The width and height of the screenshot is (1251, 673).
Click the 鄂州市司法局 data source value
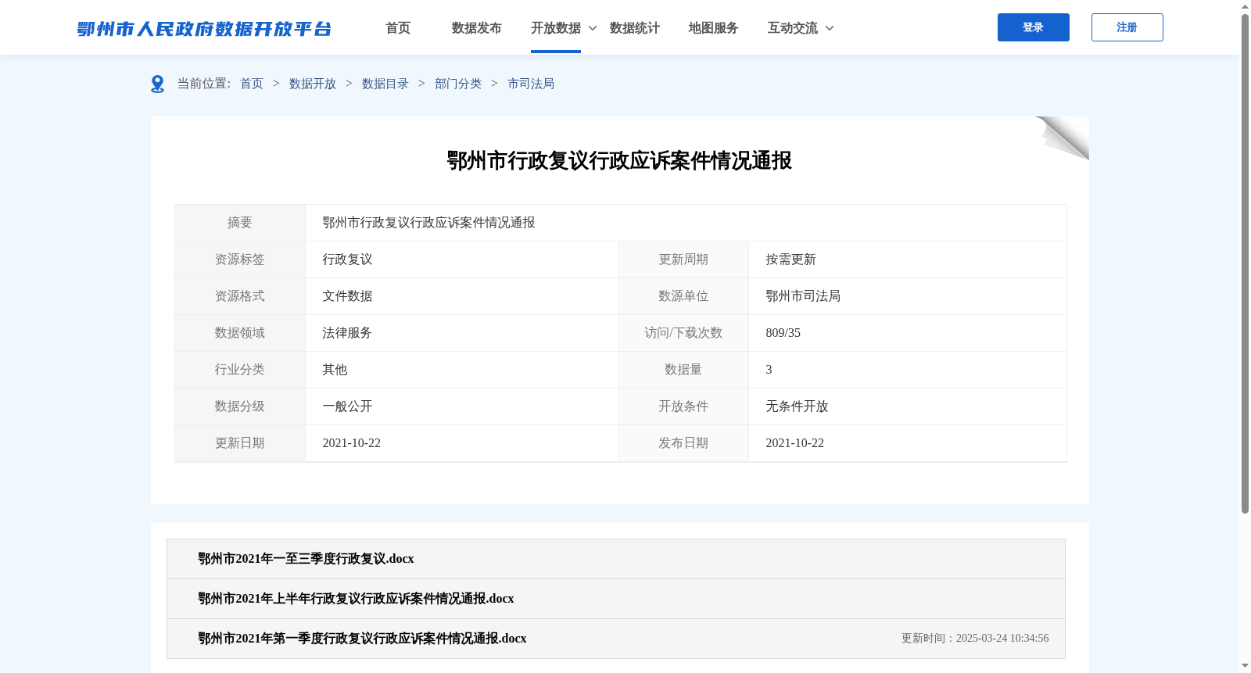[x=803, y=296]
